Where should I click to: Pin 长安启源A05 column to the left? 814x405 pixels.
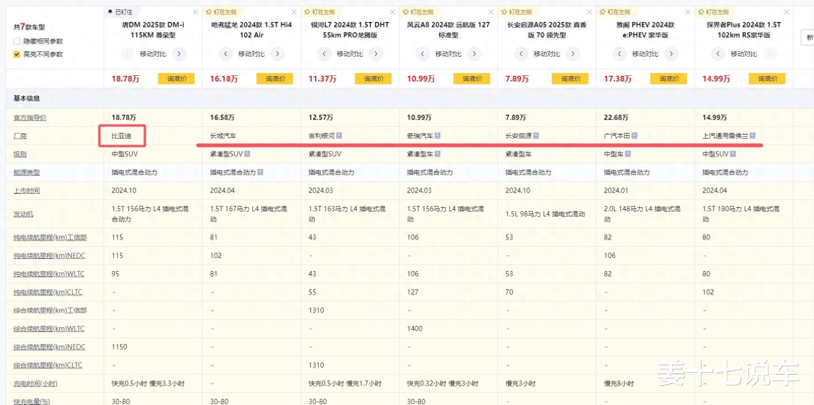pos(516,12)
